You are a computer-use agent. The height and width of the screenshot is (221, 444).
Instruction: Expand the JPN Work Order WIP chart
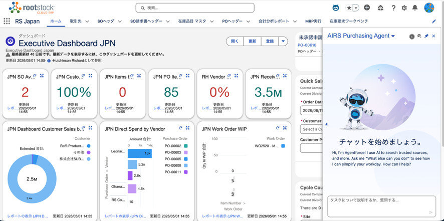coord(285,128)
